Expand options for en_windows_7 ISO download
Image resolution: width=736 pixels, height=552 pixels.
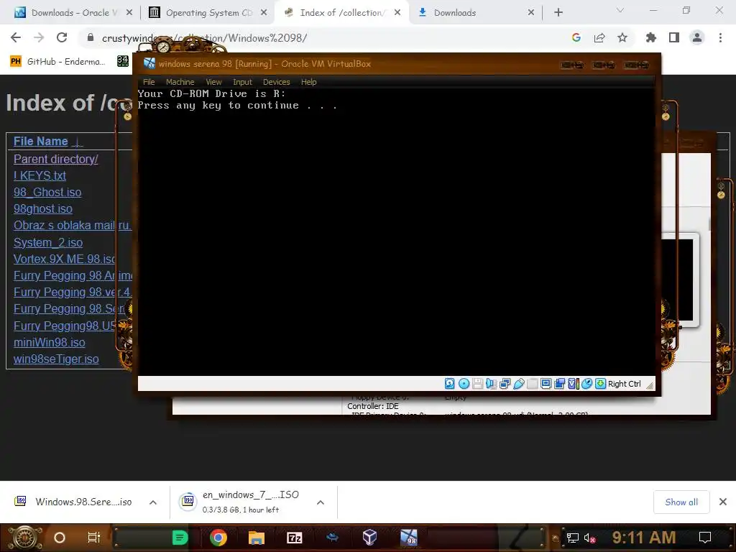point(321,502)
